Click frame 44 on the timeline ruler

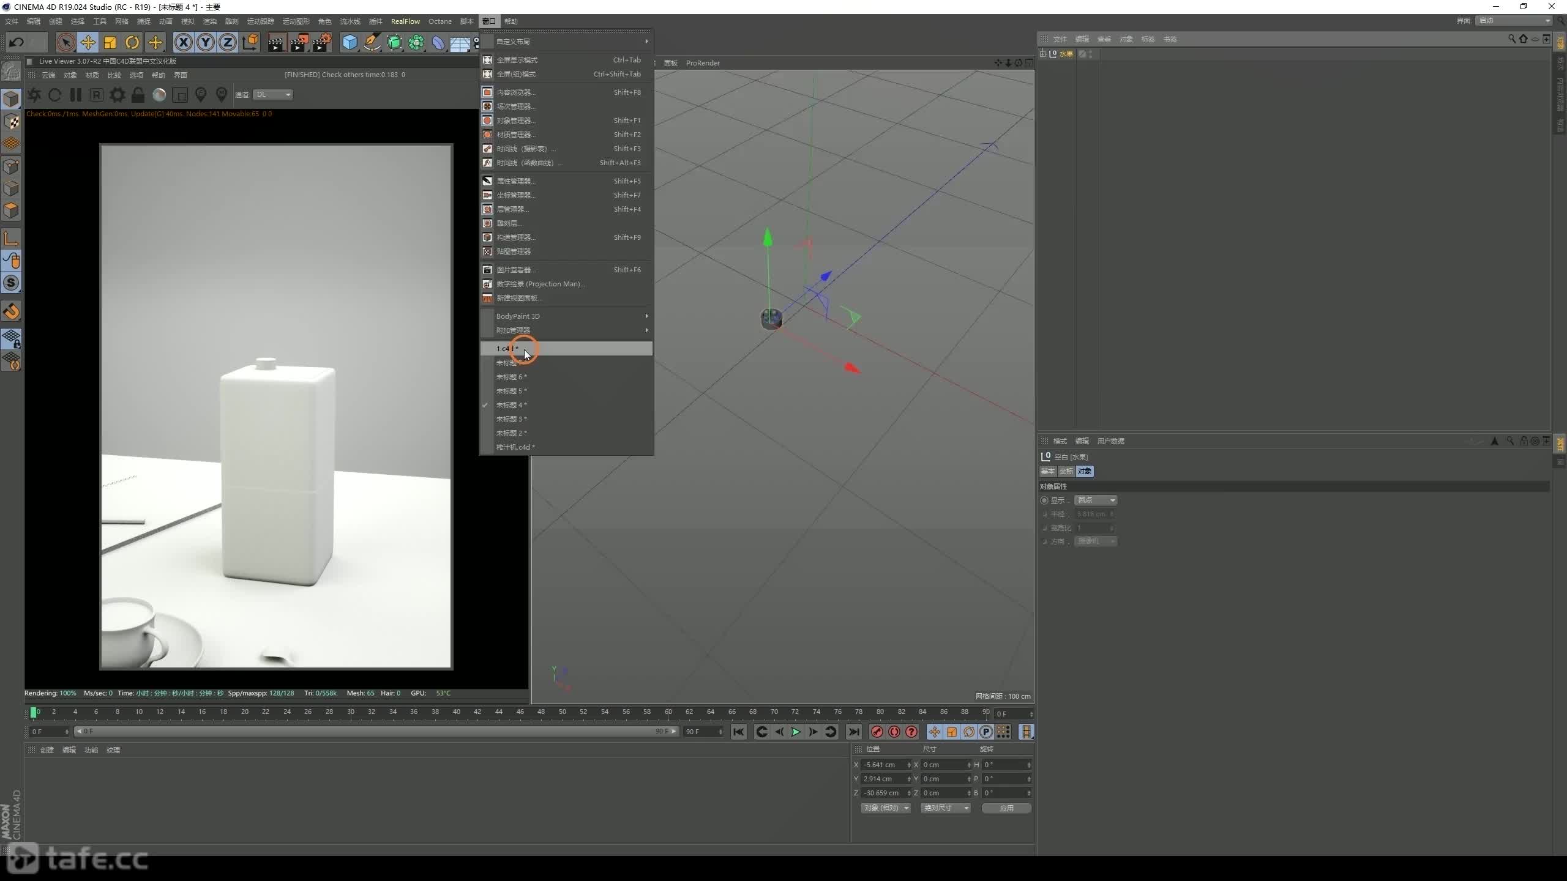pyautogui.click(x=499, y=712)
